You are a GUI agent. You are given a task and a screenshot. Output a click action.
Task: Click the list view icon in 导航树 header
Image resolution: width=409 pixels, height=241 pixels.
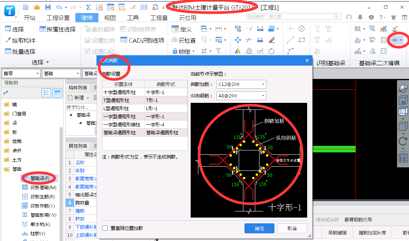point(46,93)
